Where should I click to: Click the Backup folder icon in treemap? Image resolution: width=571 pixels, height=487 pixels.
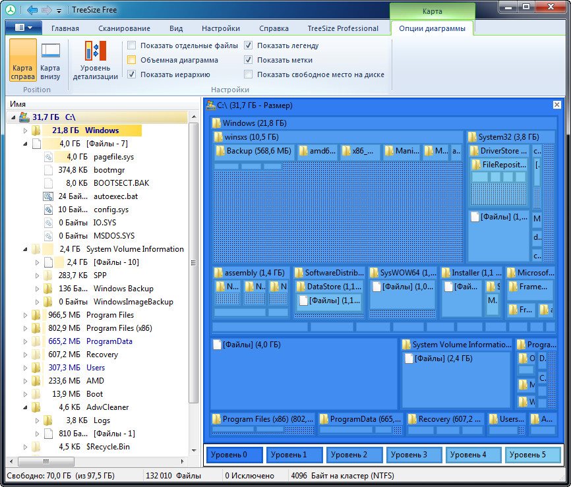[x=220, y=151]
